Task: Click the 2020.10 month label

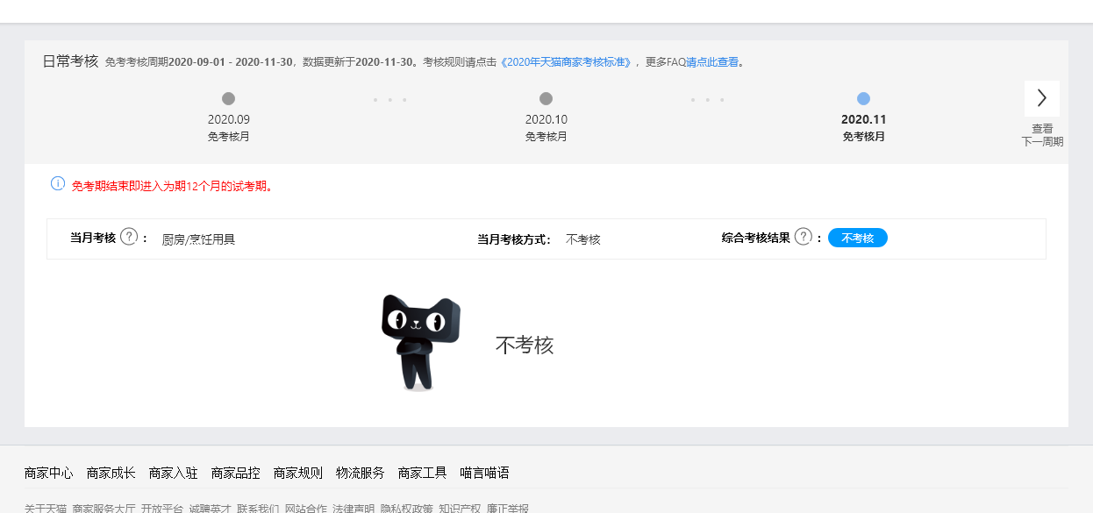Action: [546, 119]
